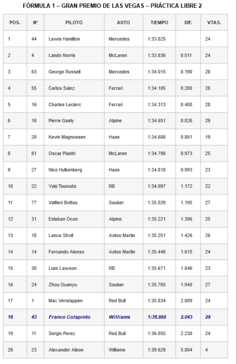Viewport: 237px width, 364px height.
Task: Click the Franco Colapinto highlighted name
Action: pyautogui.click(x=69, y=317)
